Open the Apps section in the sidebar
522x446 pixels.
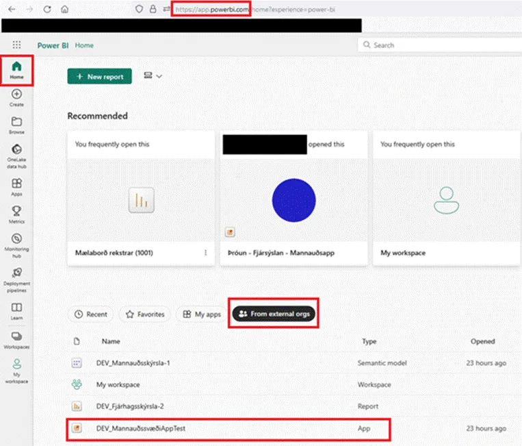(x=16, y=187)
